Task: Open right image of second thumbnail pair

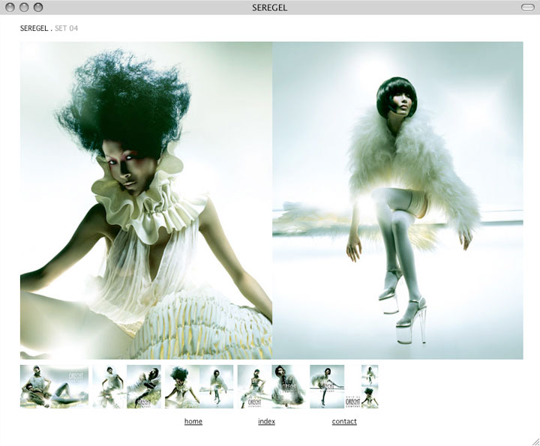Action: (143, 386)
